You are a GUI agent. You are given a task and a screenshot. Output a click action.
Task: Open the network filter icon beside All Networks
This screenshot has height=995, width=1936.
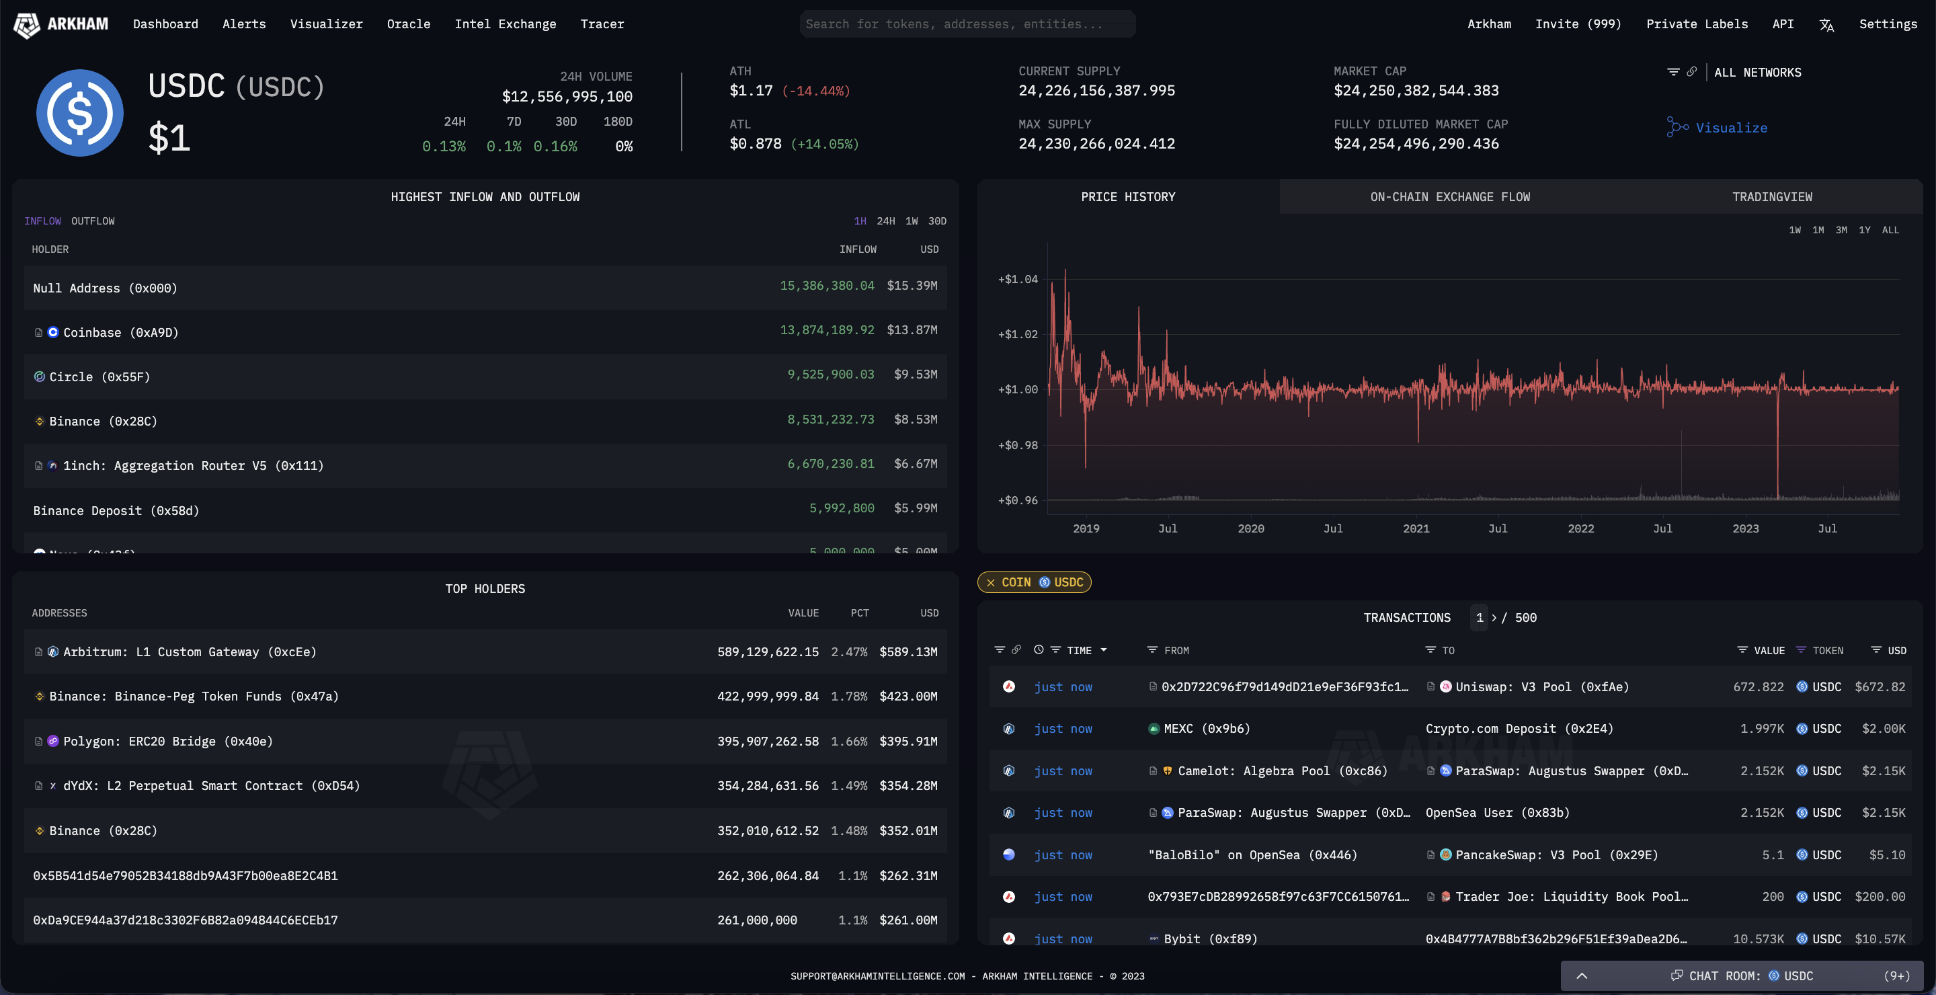[1673, 72]
